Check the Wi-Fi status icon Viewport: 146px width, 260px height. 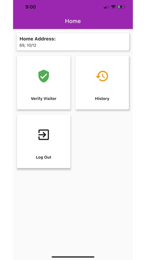pyautogui.click(x=113, y=7)
